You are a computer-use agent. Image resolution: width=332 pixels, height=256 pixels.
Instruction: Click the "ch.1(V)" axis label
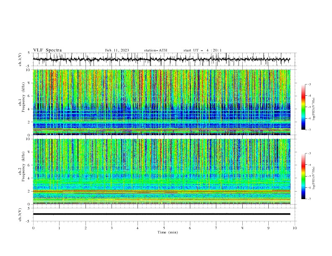(x=20, y=59)
